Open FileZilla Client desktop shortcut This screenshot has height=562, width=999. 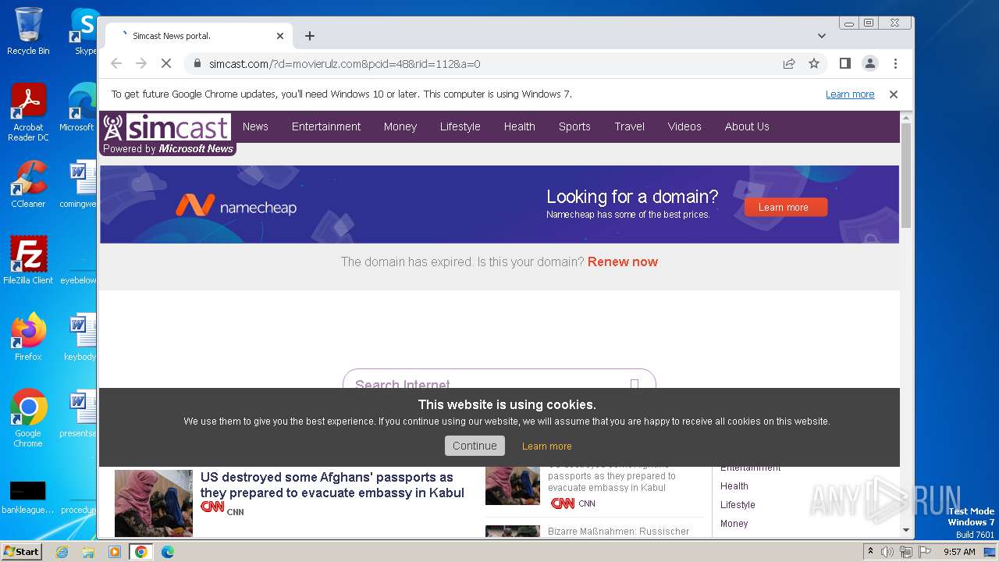(28, 261)
